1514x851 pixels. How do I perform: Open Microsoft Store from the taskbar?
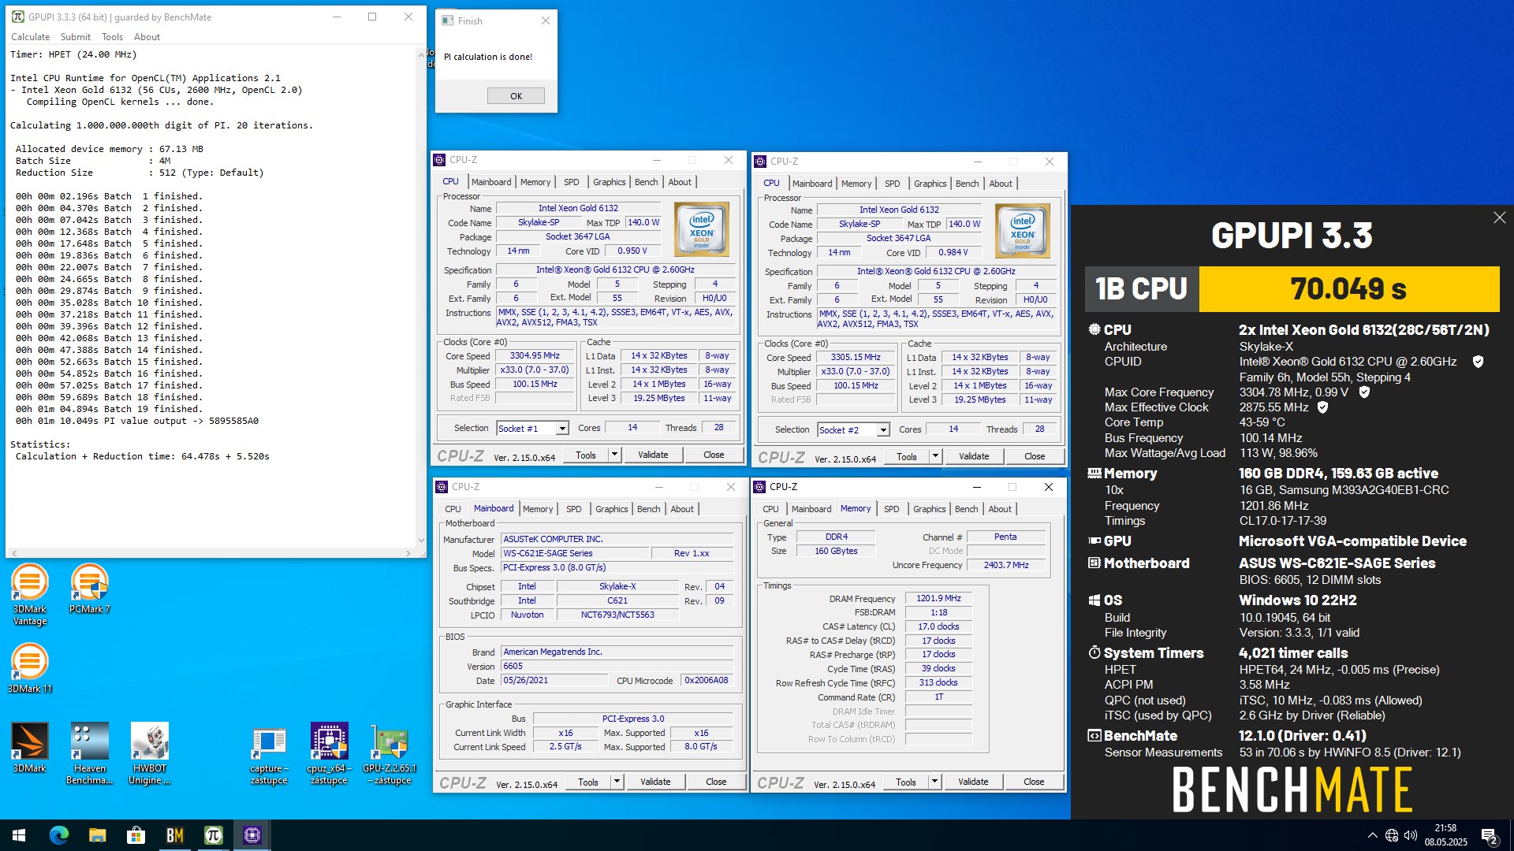136,835
